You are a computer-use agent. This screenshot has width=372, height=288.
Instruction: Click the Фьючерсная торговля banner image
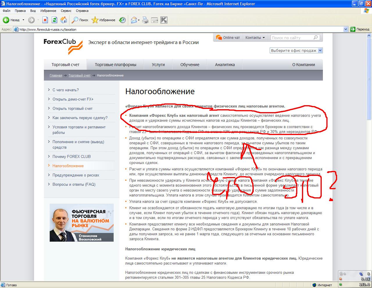82,223
